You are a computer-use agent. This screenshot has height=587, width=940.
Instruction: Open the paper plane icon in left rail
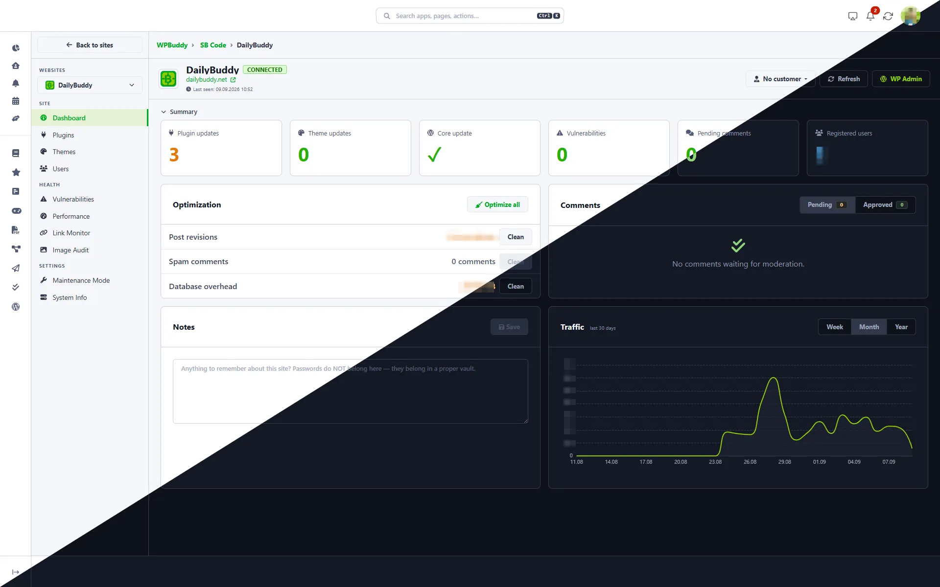[16, 268]
